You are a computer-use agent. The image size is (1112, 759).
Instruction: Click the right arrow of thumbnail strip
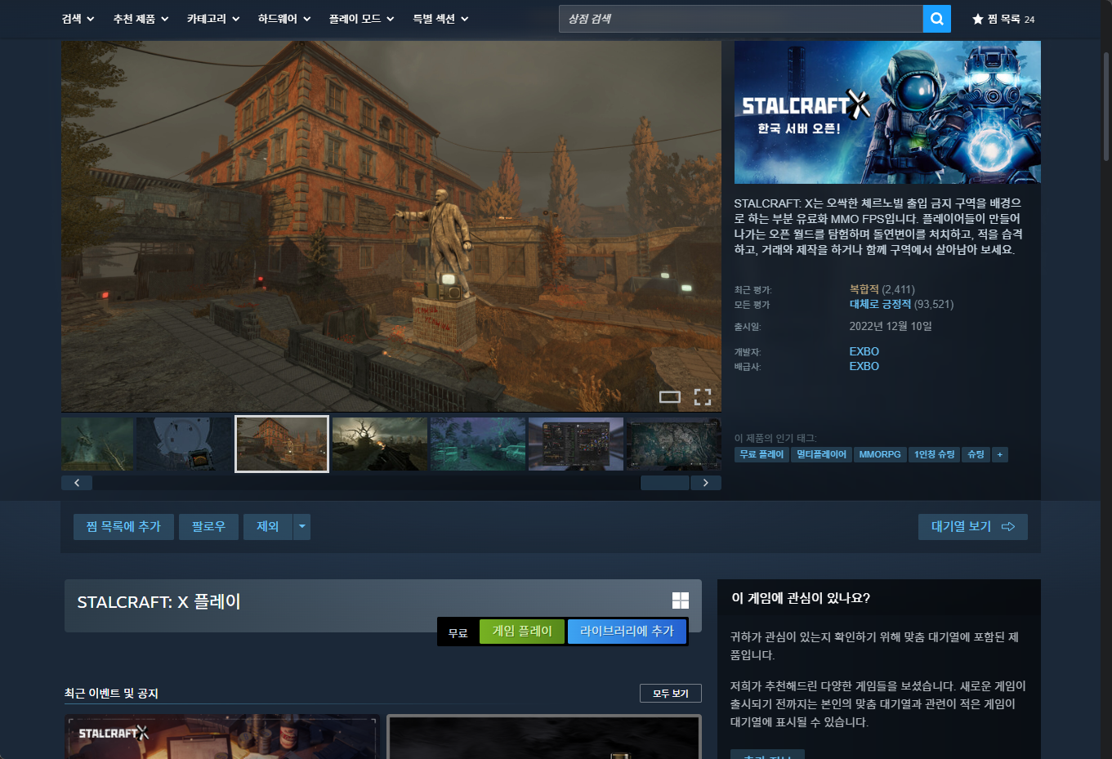click(706, 483)
